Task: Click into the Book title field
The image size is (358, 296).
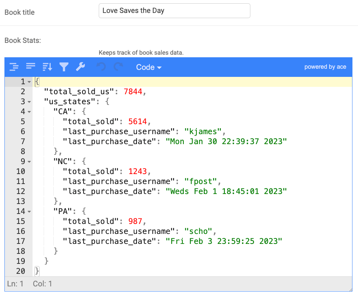Action: tap(174, 11)
